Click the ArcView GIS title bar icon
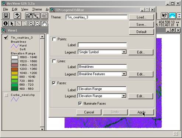The height and width of the screenshot is (138, 182). click(x=4, y=3)
